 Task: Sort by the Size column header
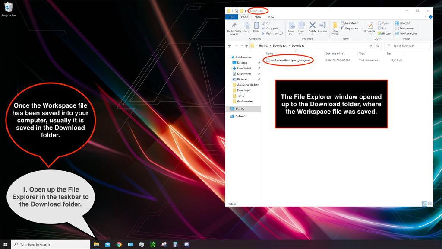[389, 54]
